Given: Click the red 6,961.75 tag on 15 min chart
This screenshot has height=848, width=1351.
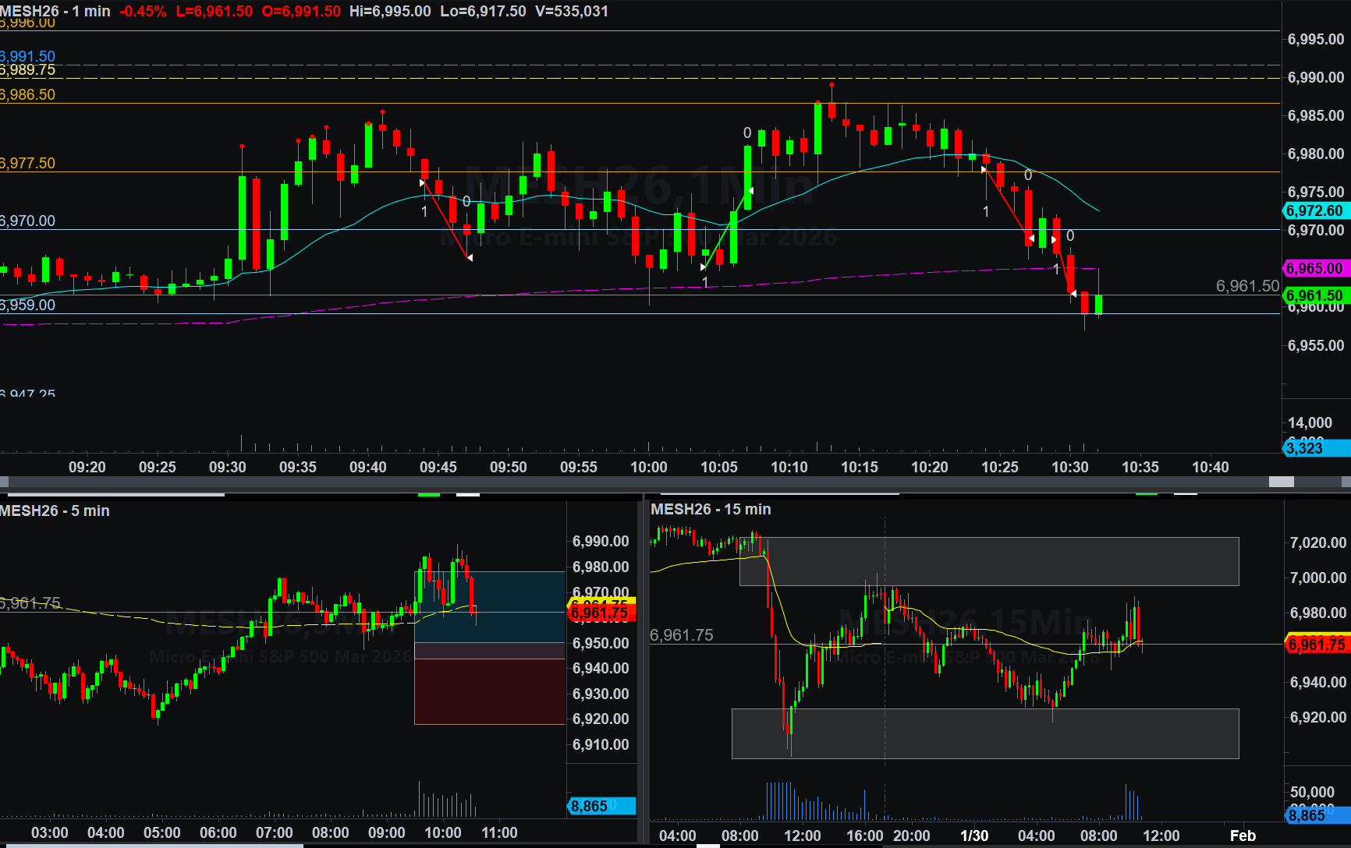Looking at the screenshot, I should coord(1317,645).
